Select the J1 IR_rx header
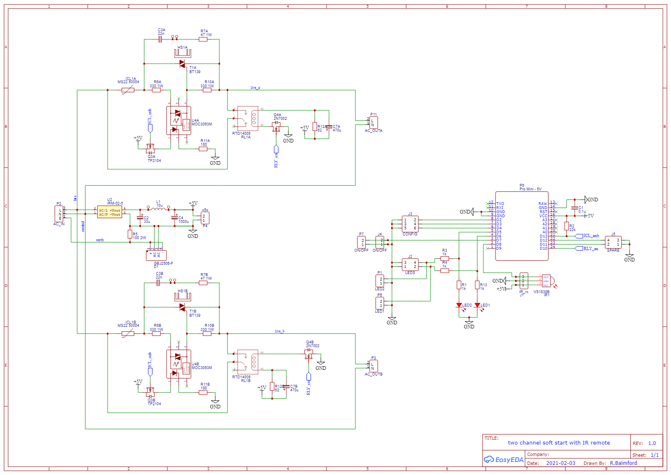This screenshot has height=475, width=671. click(x=524, y=281)
